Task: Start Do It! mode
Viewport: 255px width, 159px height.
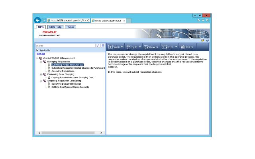Action: [x=168, y=47]
